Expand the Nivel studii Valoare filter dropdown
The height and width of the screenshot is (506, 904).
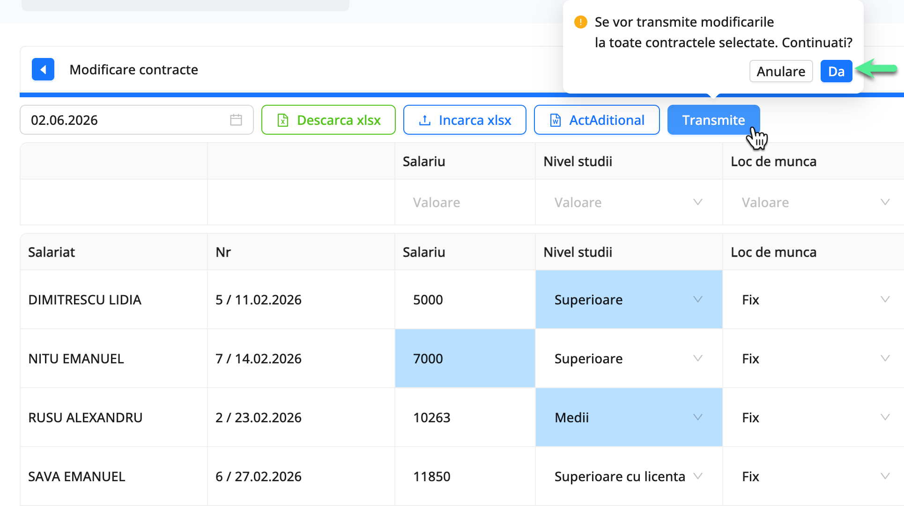click(x=697, y=202)
